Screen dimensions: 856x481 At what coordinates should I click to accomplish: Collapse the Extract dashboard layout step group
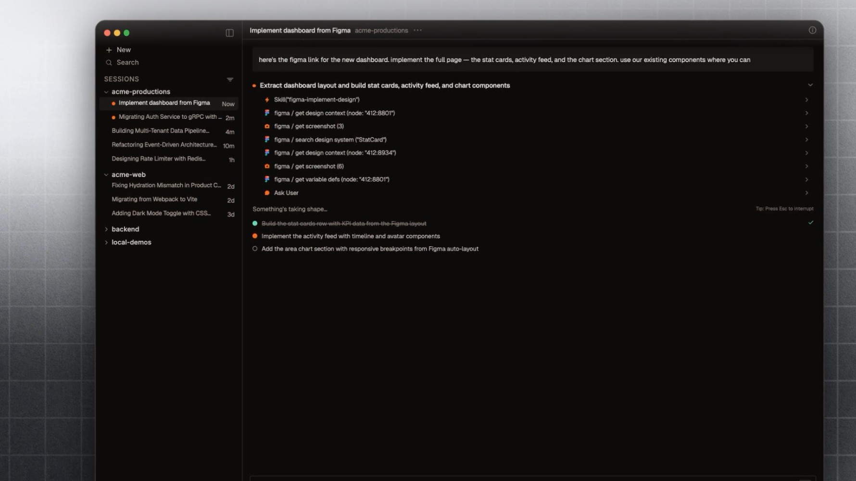pyautogui.click(x=810, y=85)
